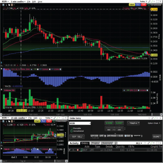This screenshot has width=163, height=163.
Task: Toggle the SIGNAL line checkbox in MACD
Action: [x=50, y=69]
